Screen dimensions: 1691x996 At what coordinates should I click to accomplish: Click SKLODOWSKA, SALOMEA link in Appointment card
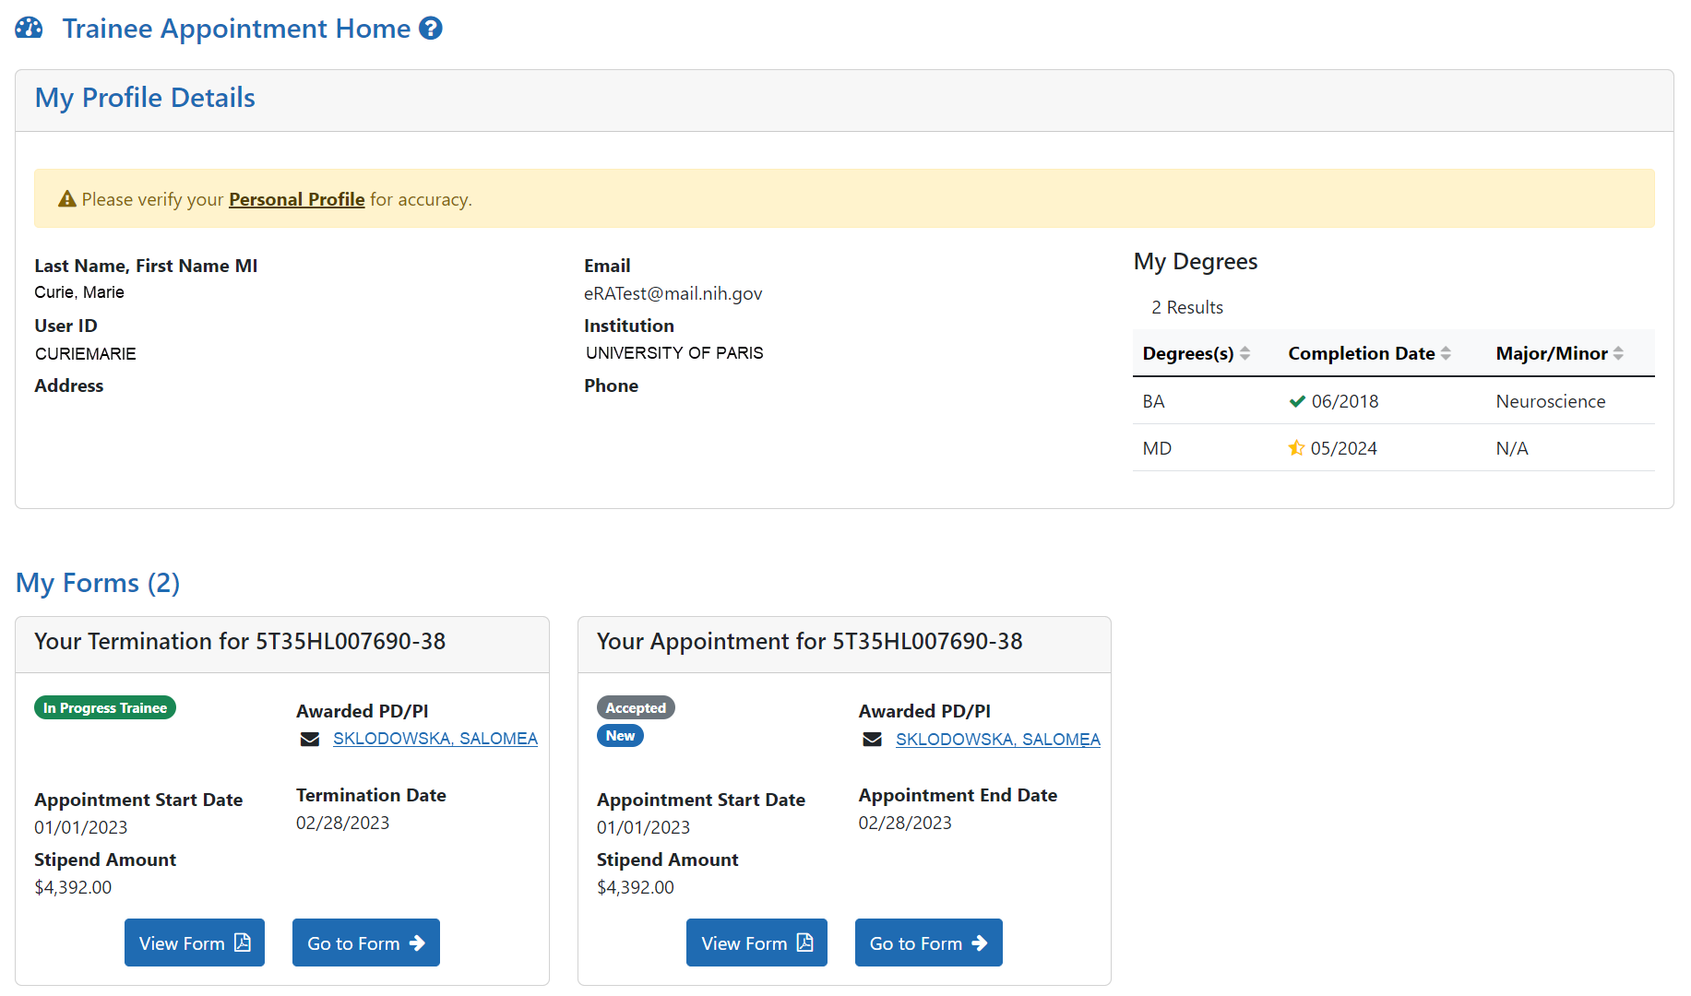tap(997, 740)
